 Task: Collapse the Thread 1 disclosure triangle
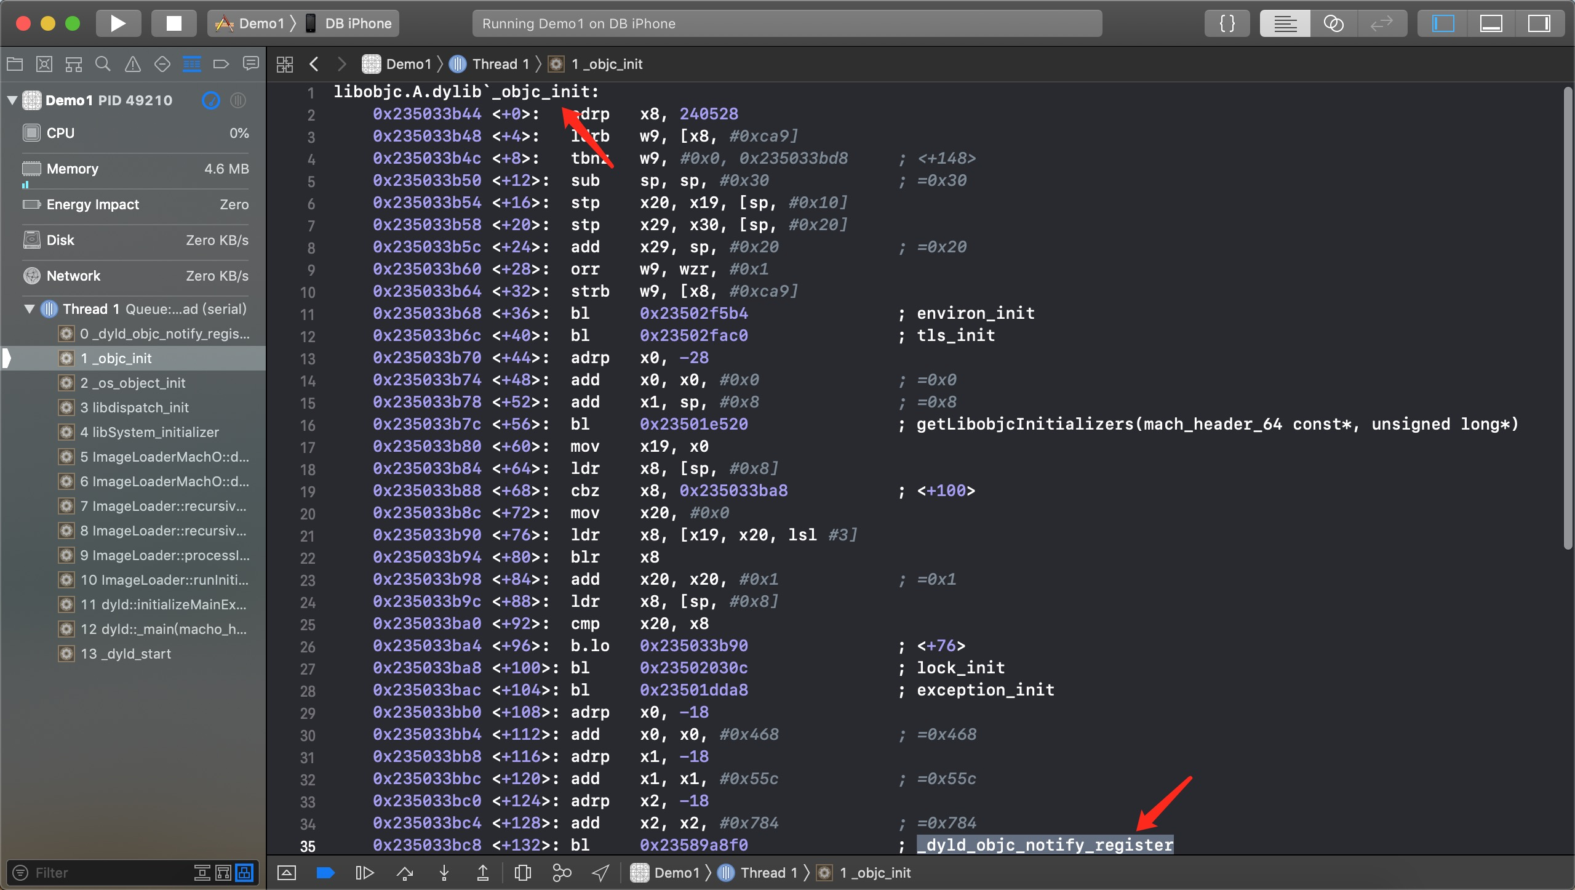pyautogui.click(x=29, y=309)
